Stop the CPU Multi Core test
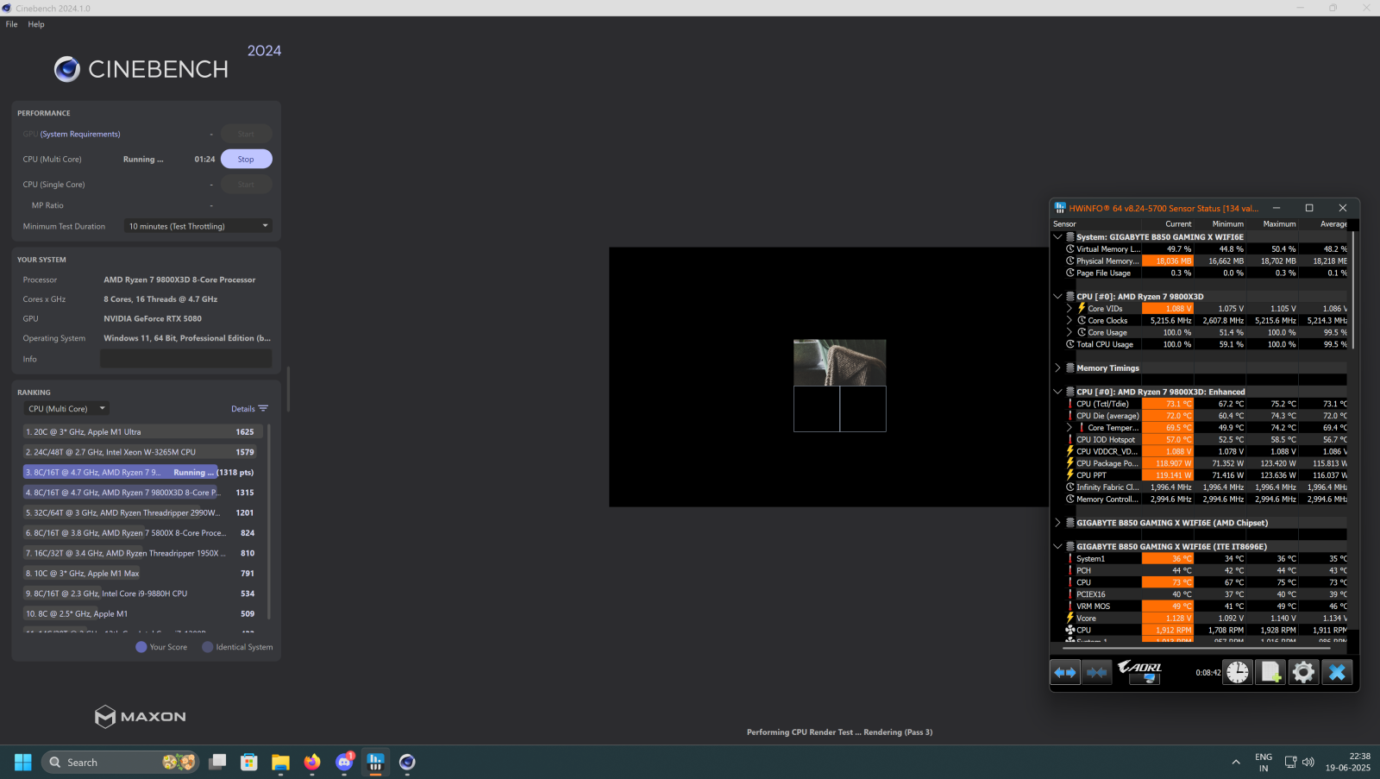 coord(246,159)
